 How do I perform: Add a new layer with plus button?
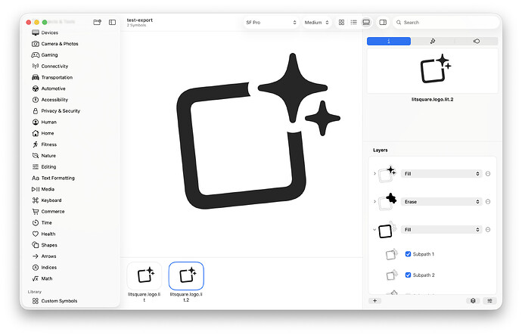[374, 301]
